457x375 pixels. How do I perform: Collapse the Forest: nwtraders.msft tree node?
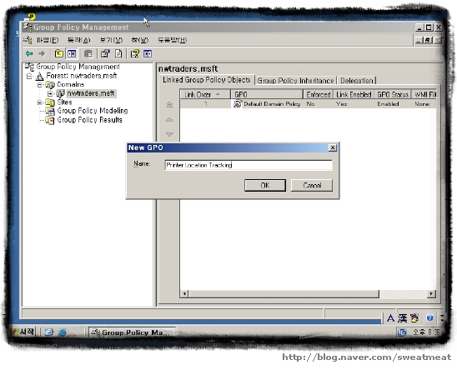pyautogui.click(x=29, y=77)
